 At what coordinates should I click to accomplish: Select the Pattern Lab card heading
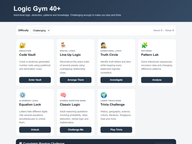point(150,55)
